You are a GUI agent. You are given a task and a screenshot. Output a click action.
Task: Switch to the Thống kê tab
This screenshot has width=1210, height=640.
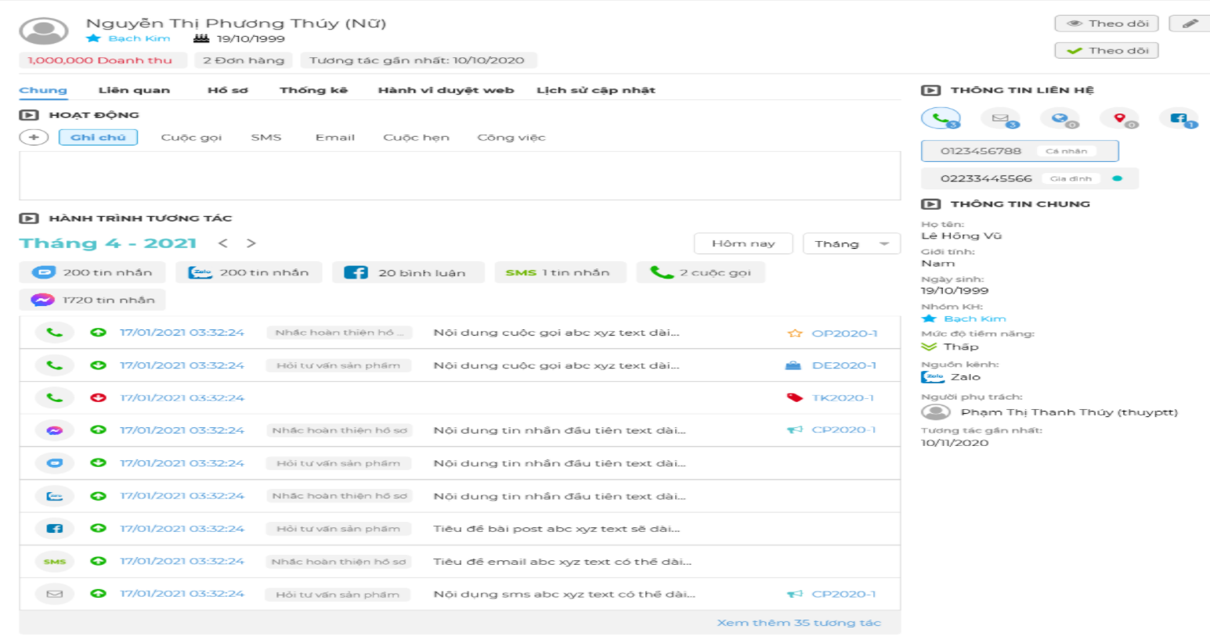(x=313, y=90)
